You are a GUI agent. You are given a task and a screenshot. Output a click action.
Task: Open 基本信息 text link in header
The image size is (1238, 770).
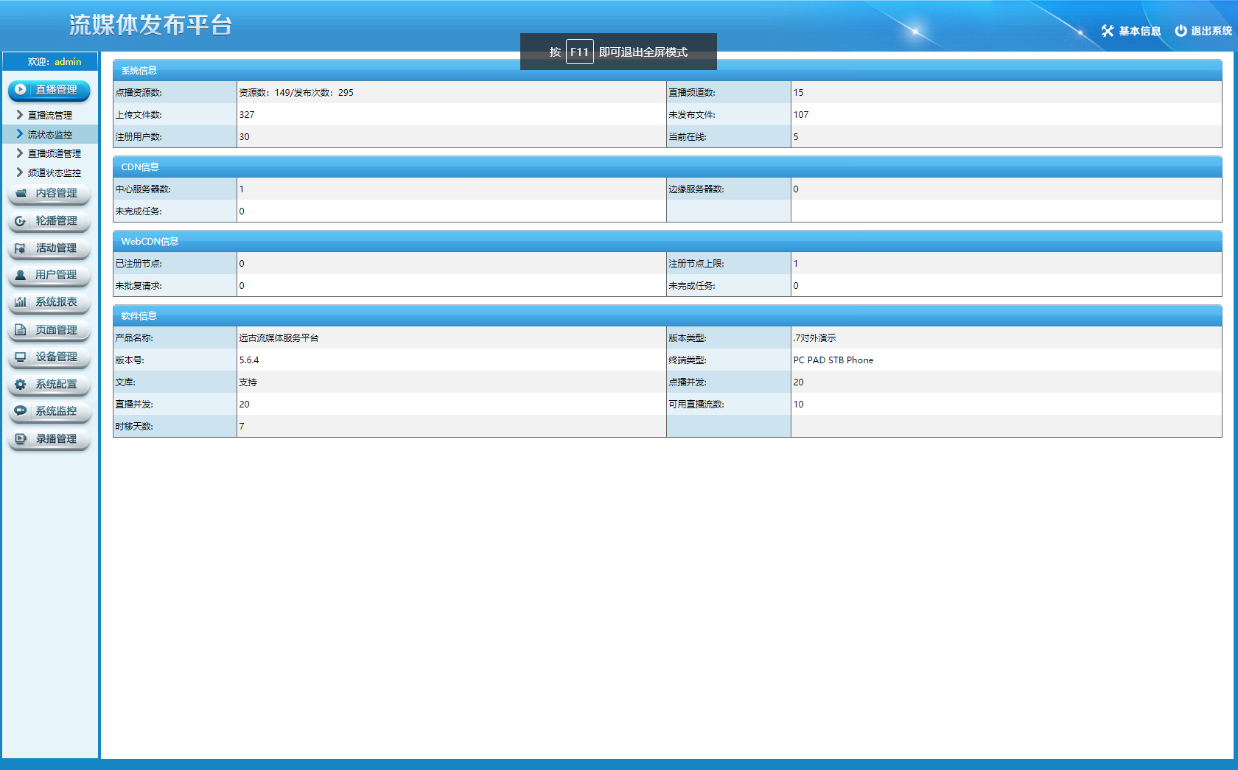[1140, 31]
